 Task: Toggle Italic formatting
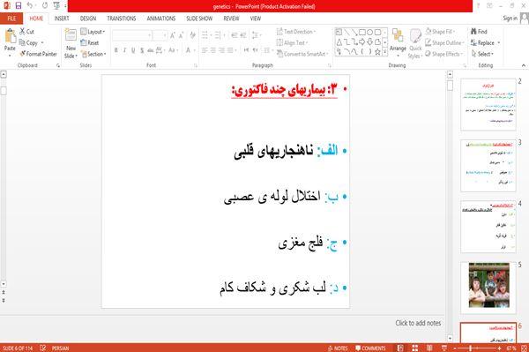click(124, 50)
